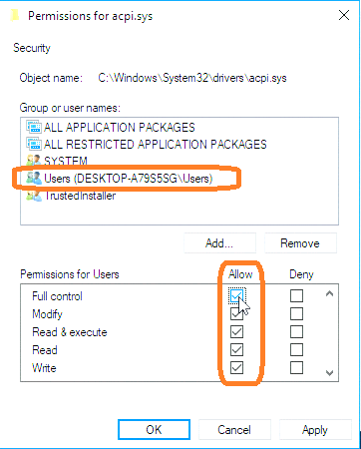Click the ALL APPLICATION PACKAGES group icon
The width and height of the screenshot is (361, 449).
click(x=34, y=127)
